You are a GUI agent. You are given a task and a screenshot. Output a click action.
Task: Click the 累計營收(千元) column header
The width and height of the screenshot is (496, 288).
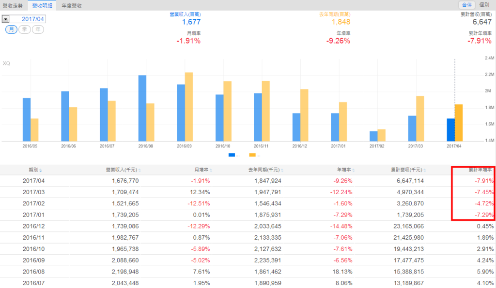pos(407,170)
